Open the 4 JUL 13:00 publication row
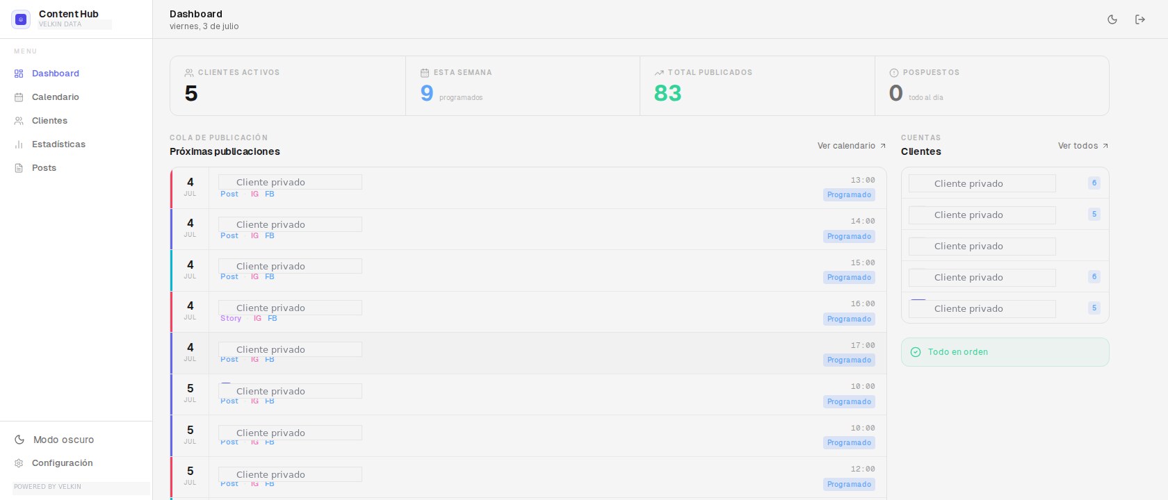 click(x=528, y=188)
